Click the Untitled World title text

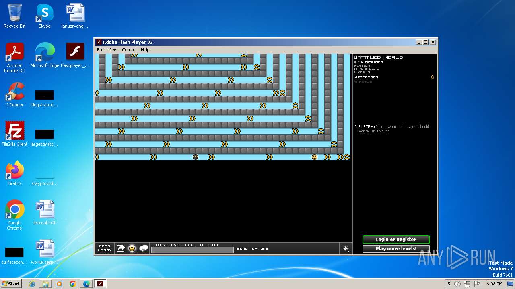pyautogui.click(x=378, y=57)
